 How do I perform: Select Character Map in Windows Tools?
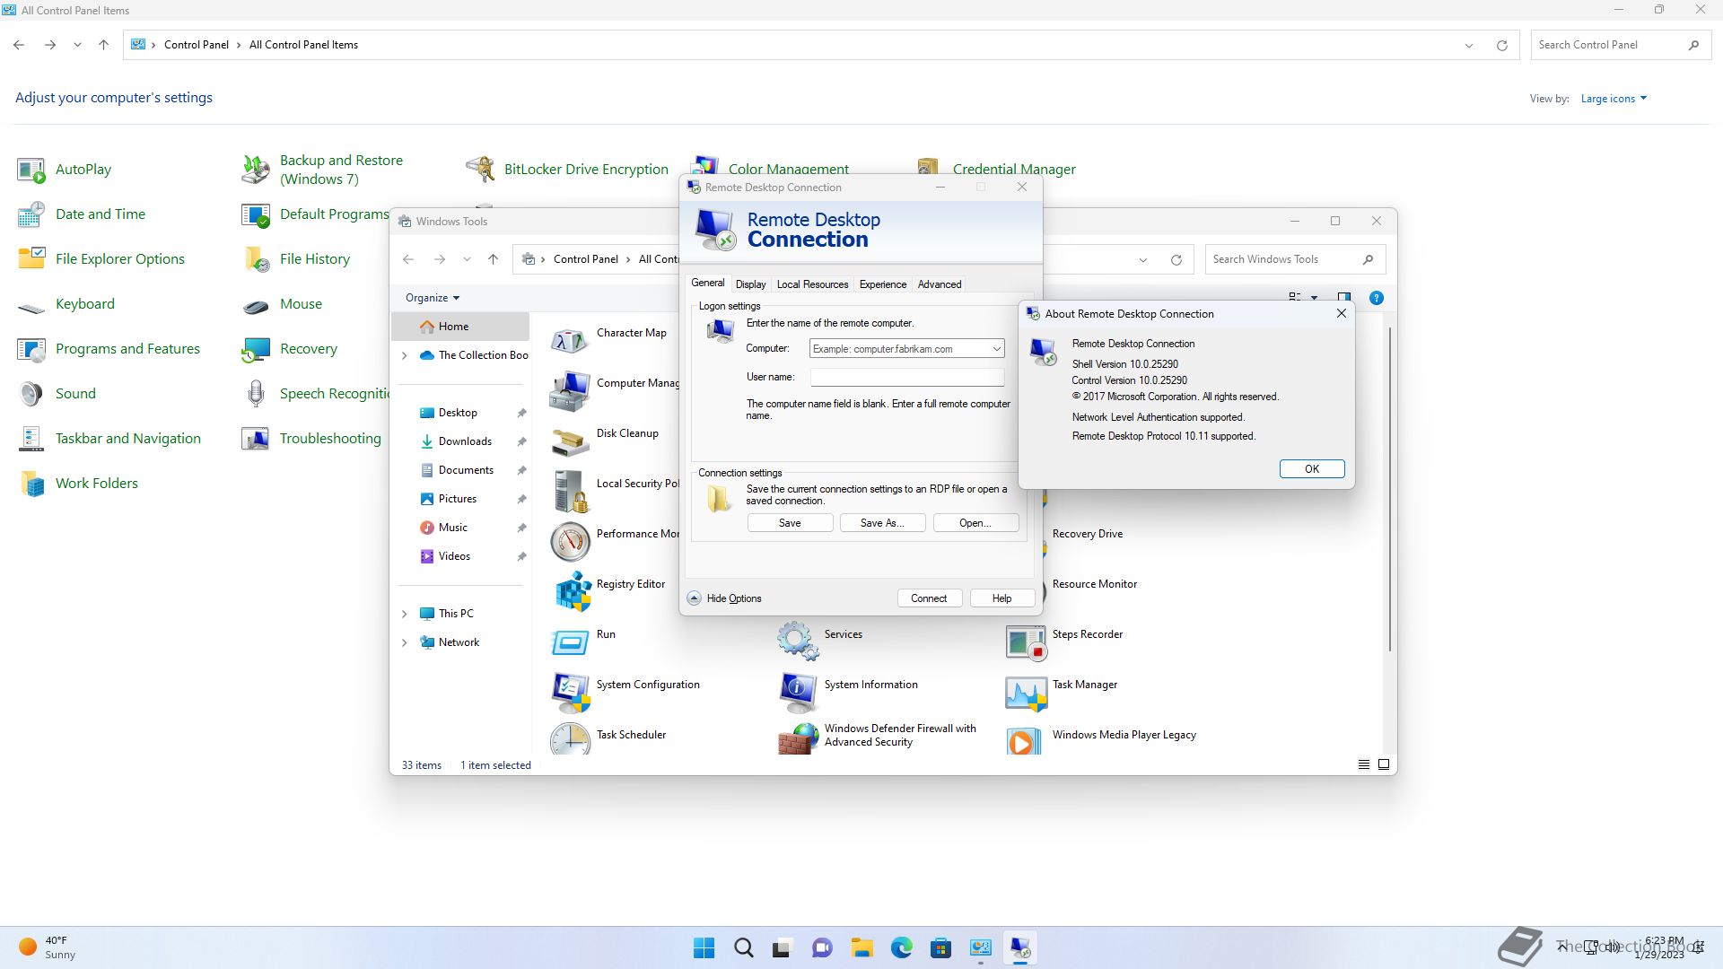tap(631, 333)
